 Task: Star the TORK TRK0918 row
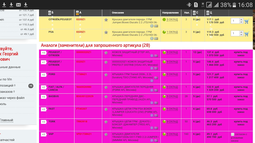106,122
